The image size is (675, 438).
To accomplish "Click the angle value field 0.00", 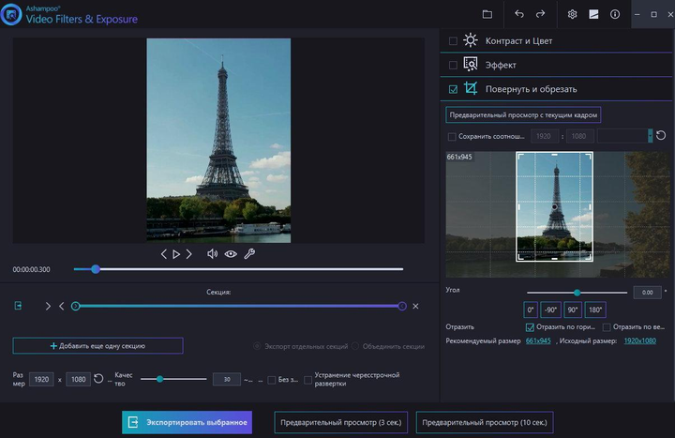I will tap(648, 293).
